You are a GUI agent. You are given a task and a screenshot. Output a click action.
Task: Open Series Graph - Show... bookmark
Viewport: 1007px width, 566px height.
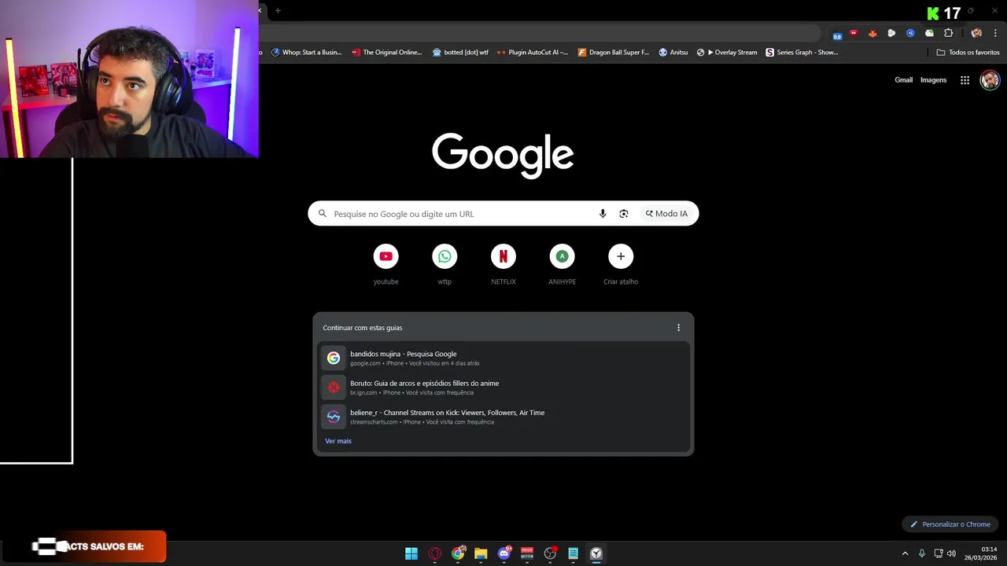[802, 53]
